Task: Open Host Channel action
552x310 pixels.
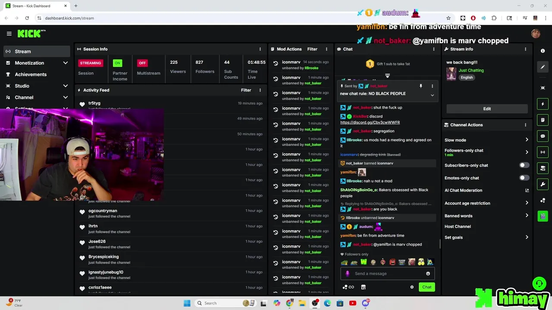Action: click(x=458, y=226)
